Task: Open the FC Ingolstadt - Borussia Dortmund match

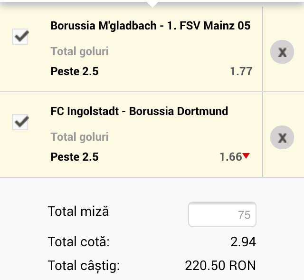Action: (x=139, y=111)
